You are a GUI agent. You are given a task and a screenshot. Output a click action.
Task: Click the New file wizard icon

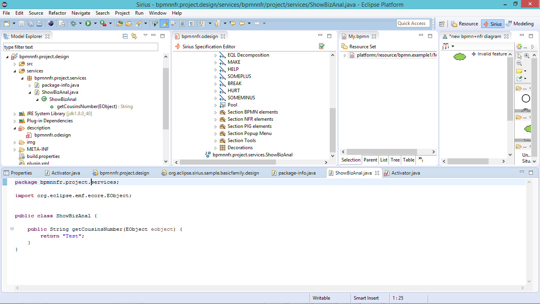pyautogui.click(x=6, y=24)
